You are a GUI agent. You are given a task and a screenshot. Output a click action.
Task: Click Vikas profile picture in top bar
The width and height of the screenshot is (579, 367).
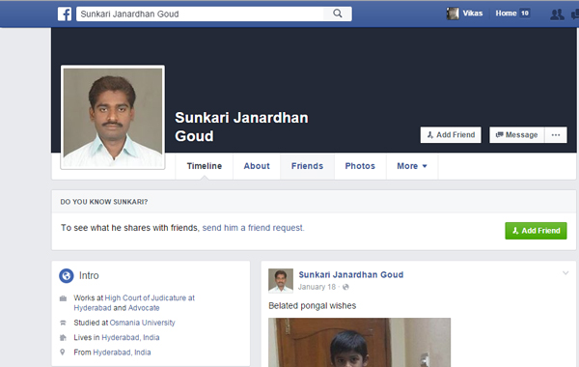coord(453,14)
